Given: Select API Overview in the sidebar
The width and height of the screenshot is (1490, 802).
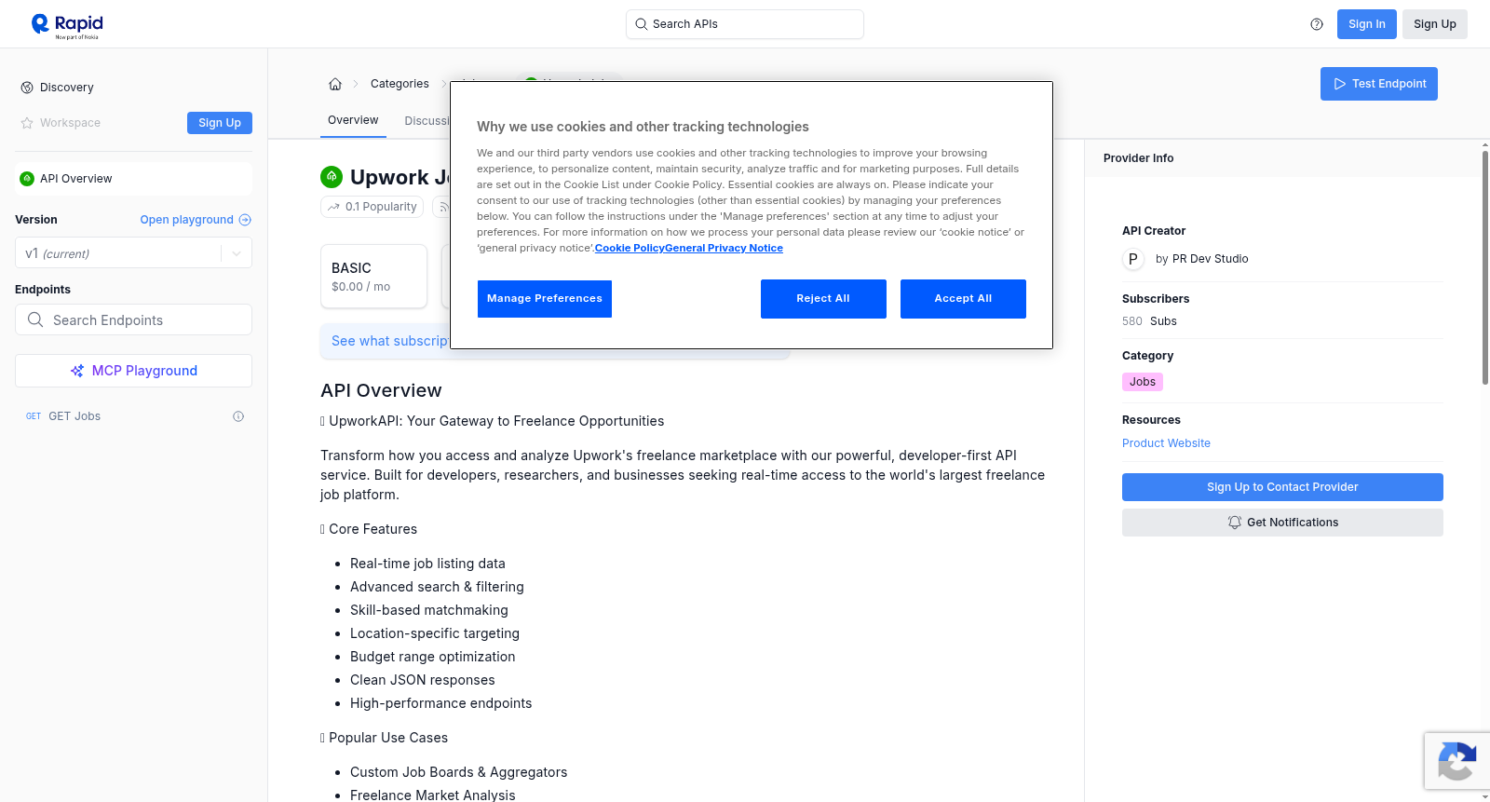Looking at the screenshot, I should [133, 179].
